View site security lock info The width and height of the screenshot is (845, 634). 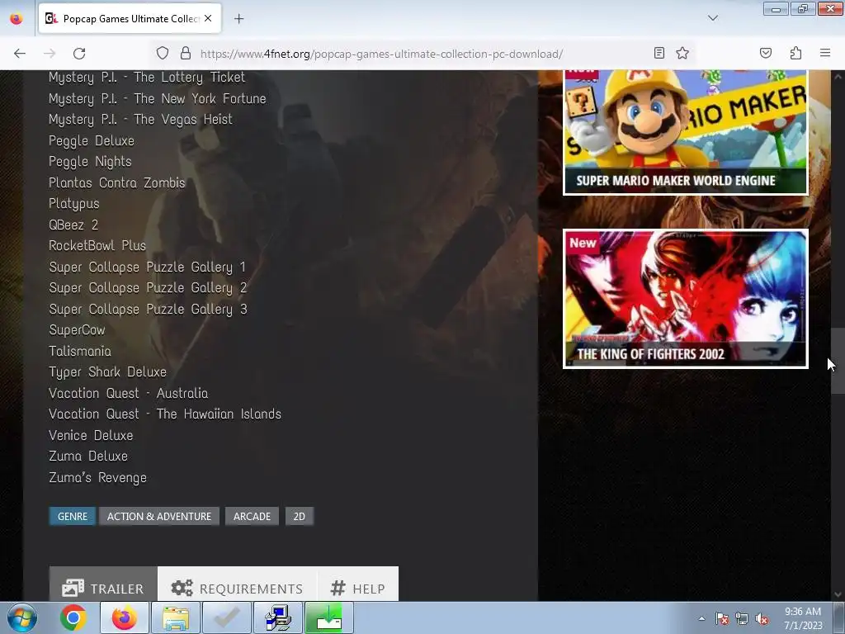point(186,54)
